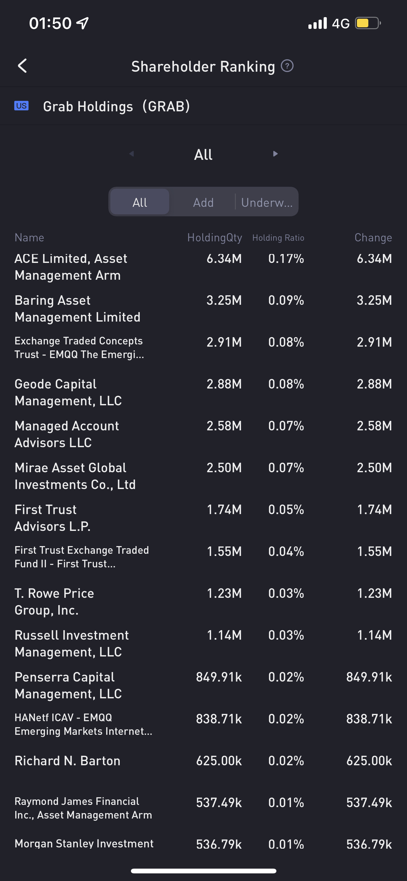Go to next period with right arrow
The height and width of the screenshot is (881, 407).
[x=275, y=154]
